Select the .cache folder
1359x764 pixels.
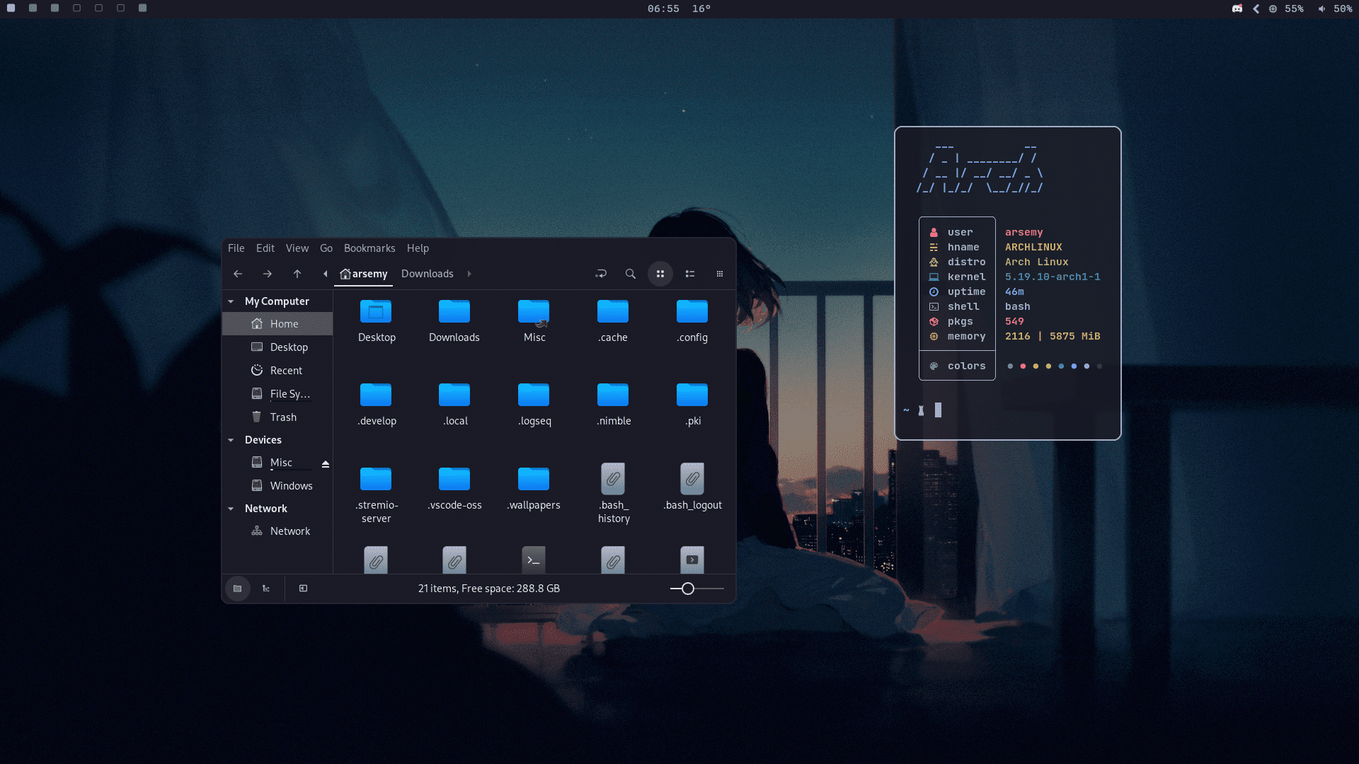(613, 312)
